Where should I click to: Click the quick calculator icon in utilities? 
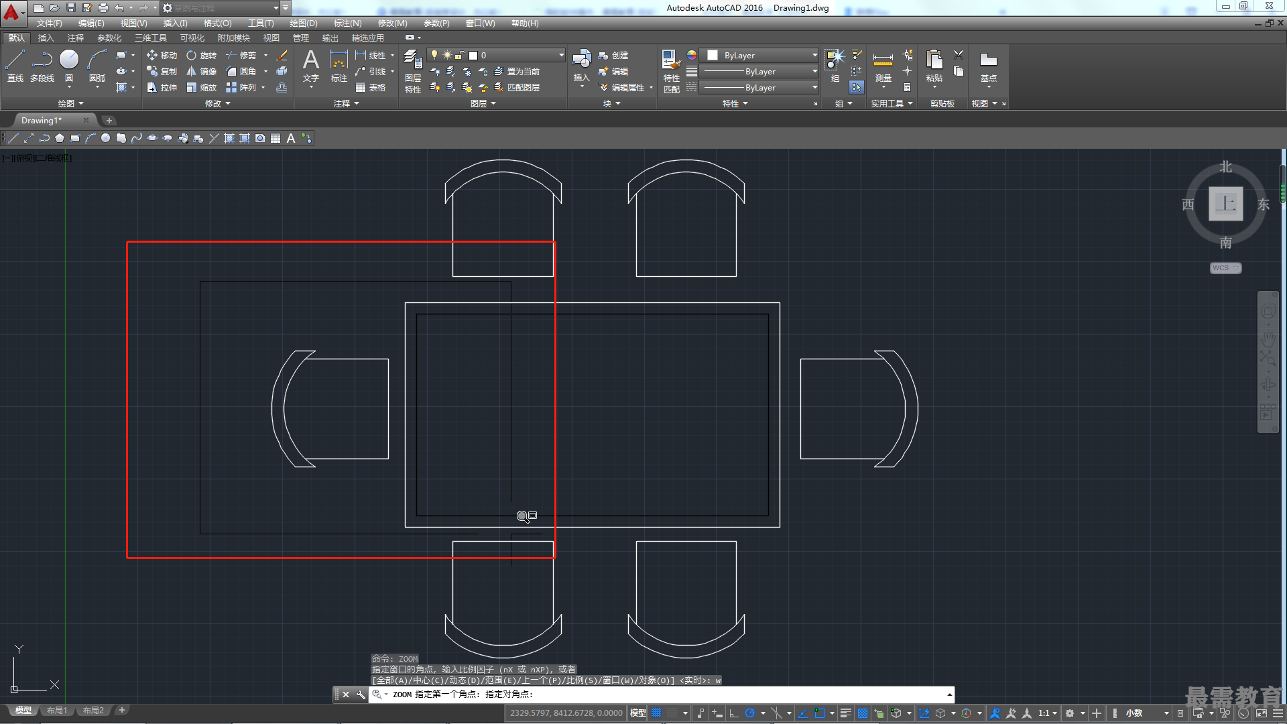pos(907,87)
